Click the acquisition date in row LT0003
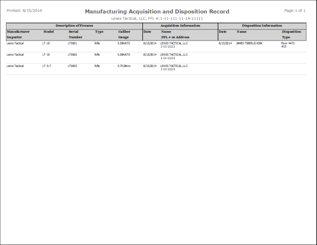 150,66
